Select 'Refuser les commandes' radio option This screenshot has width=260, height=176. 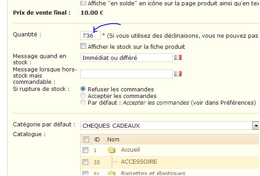(83, 89)
